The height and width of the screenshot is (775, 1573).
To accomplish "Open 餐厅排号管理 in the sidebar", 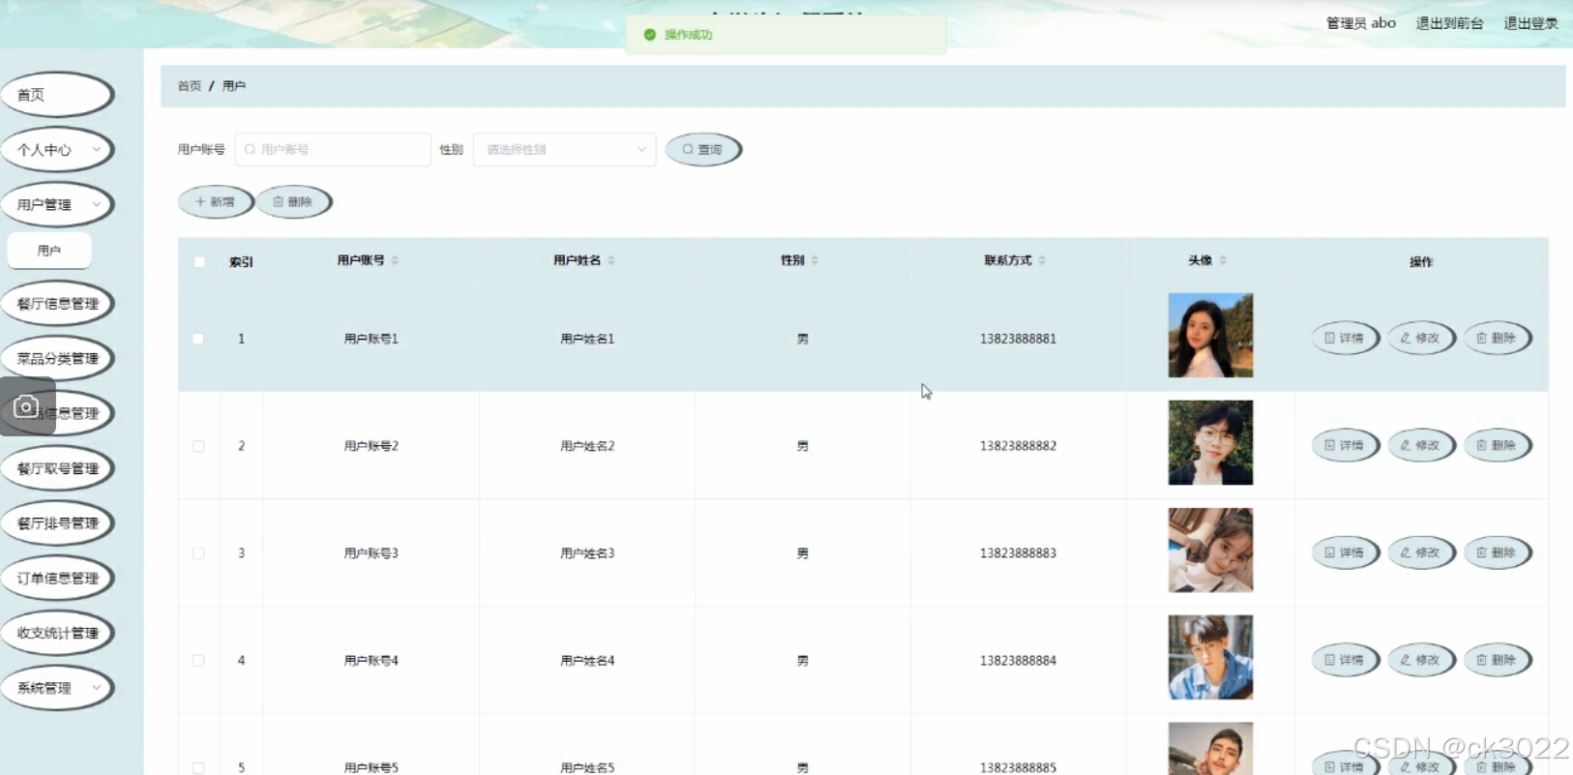I will click(x=57, y=523).
